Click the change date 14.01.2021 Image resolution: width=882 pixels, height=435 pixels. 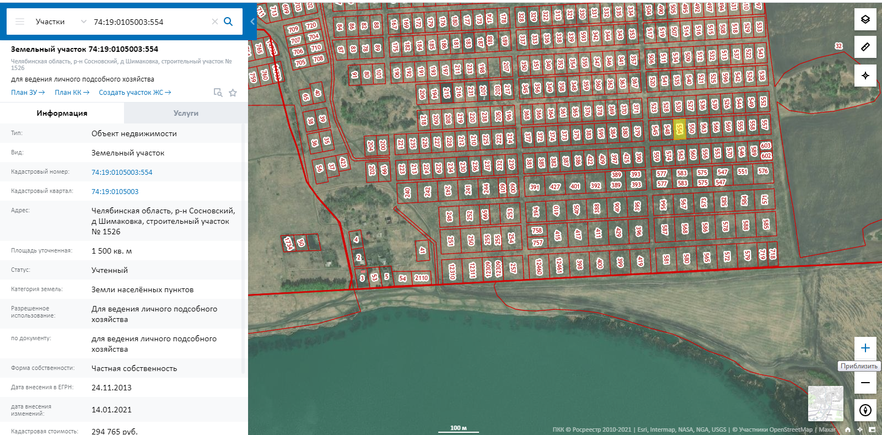click(111, 410)
